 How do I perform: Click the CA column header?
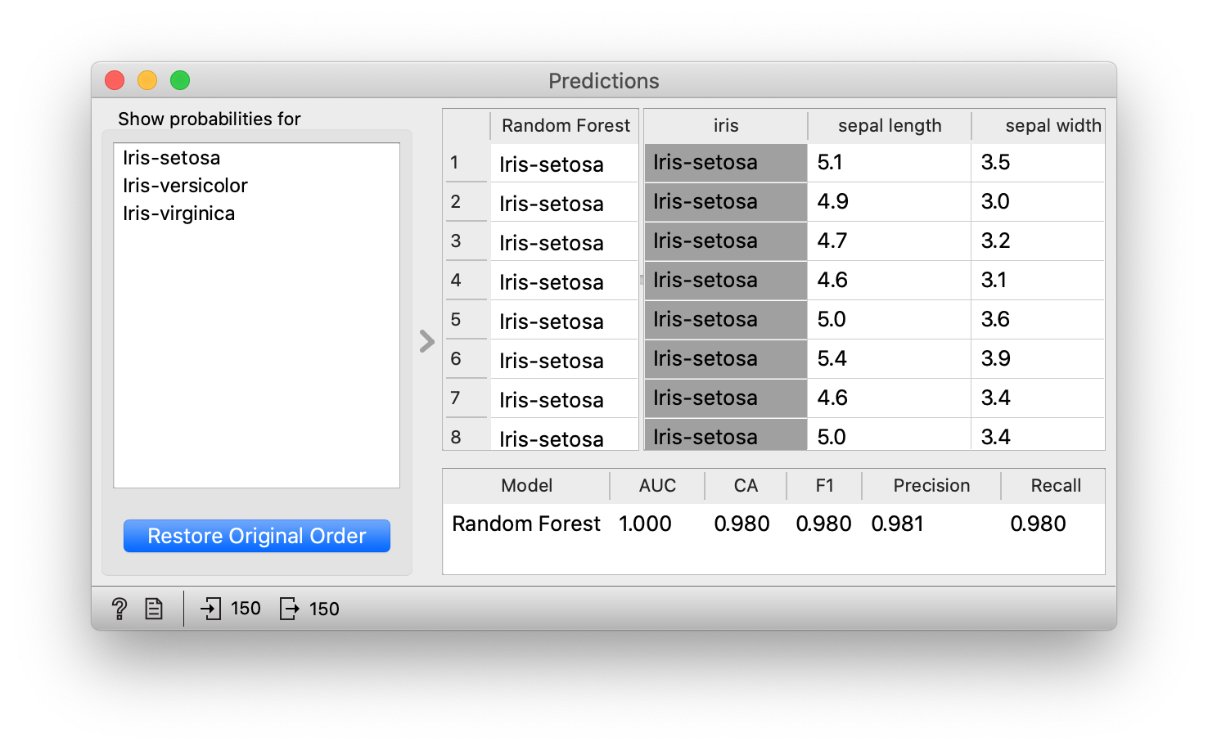(746, 486)
